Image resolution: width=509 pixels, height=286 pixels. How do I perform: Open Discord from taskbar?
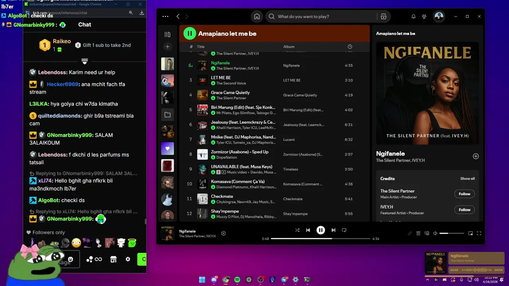(214, 280)
